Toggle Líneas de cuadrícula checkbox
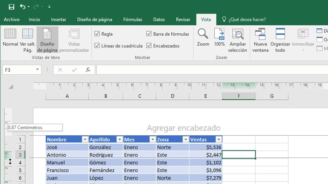Viewport: 328px width, 184px height. [x=97, y=46]
